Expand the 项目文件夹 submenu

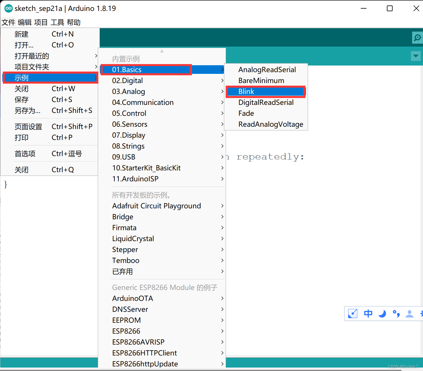pos(50,67)
